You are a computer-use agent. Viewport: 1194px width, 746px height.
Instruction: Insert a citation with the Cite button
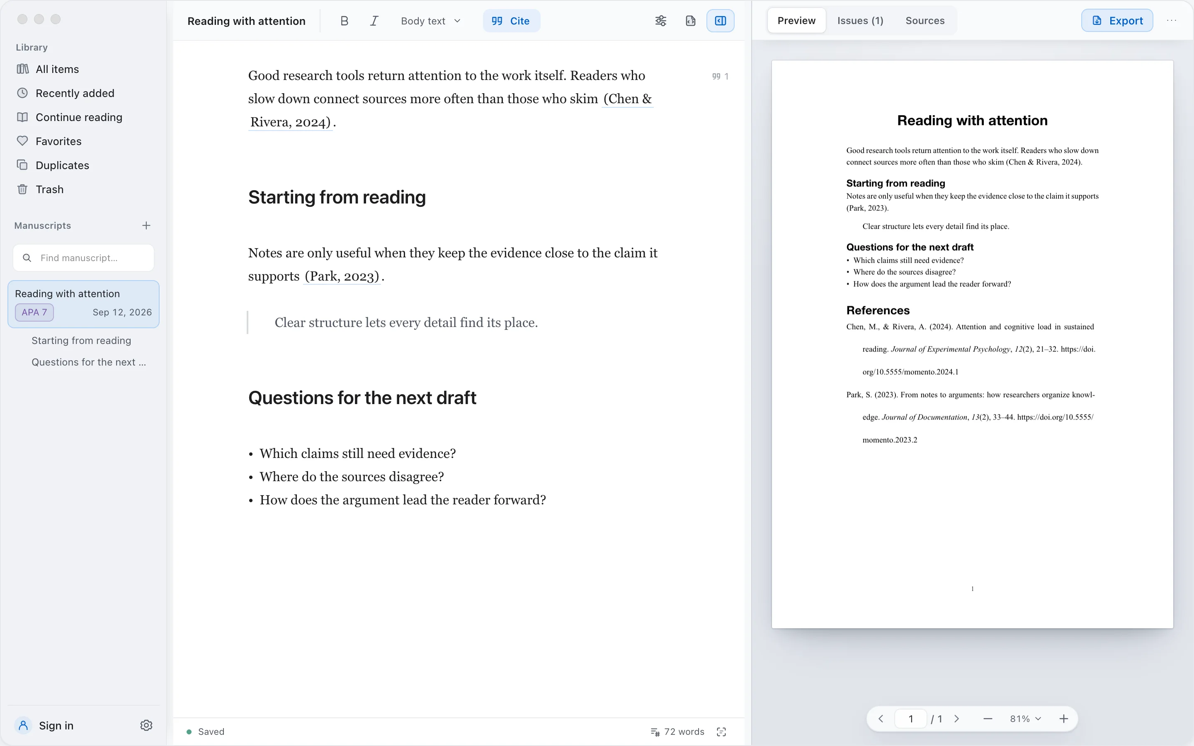[x=511, y=21]
